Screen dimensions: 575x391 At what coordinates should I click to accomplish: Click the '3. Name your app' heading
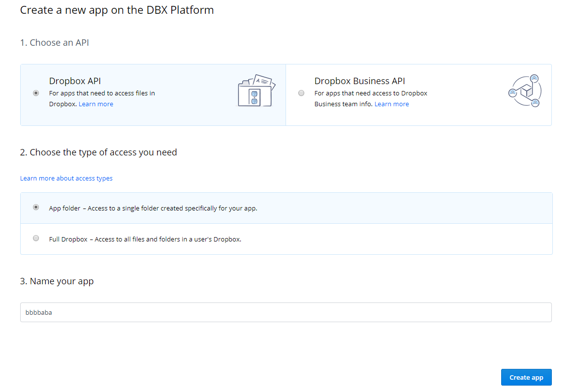(x=57, y=281)
